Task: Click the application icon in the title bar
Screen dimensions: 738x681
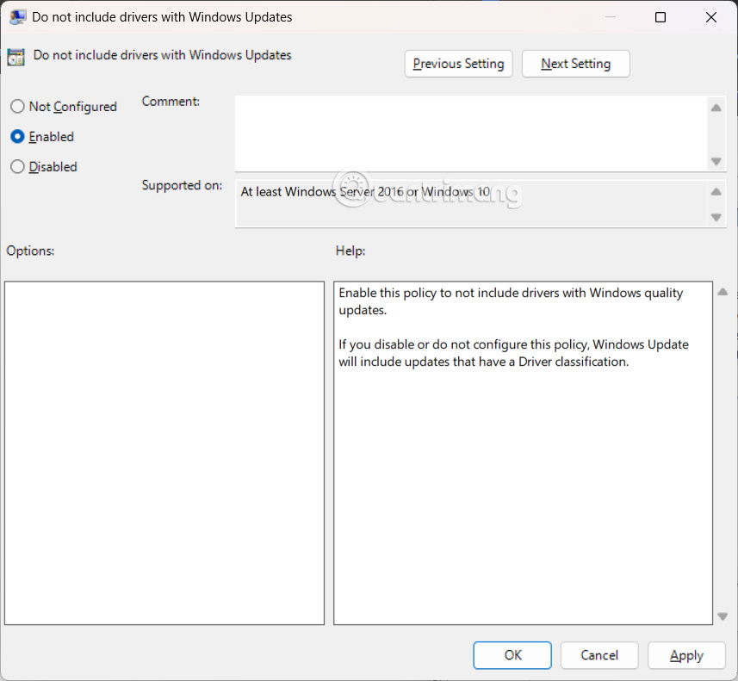Action: pyautogui.click(x=18, y=16)
